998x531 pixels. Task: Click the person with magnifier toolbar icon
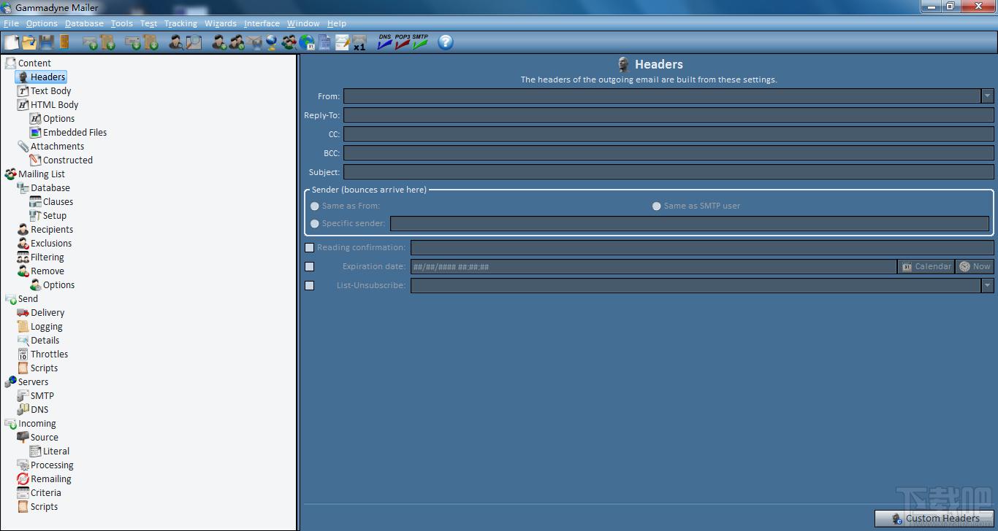(176, 42)
